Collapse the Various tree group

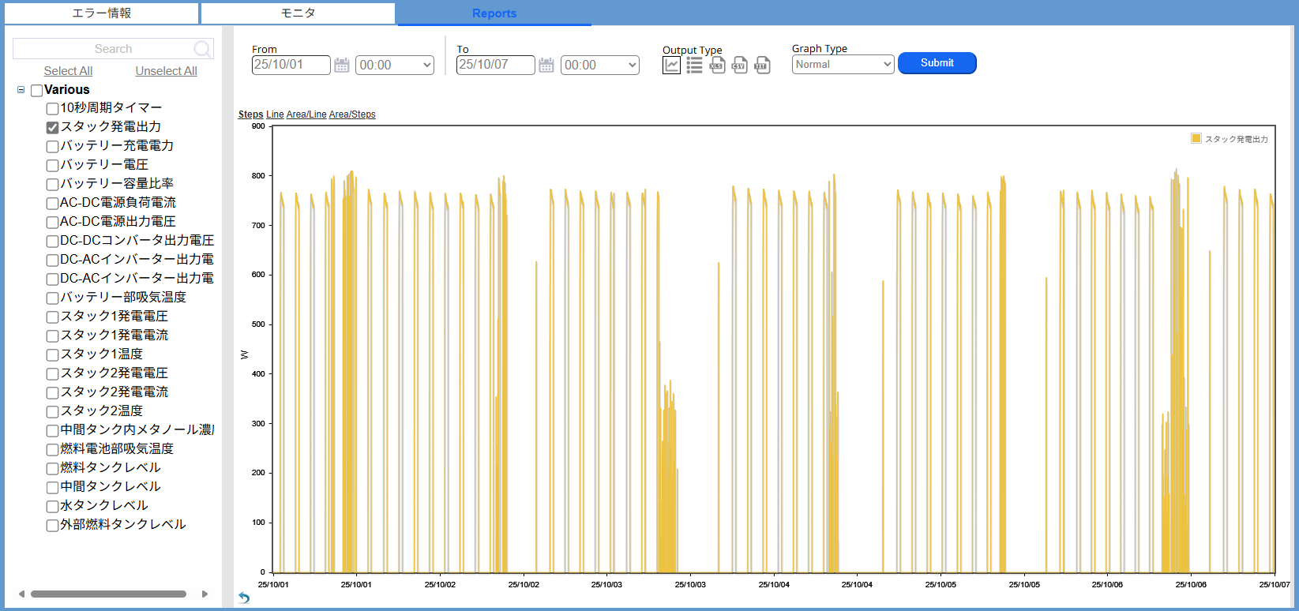click(21, 90)
